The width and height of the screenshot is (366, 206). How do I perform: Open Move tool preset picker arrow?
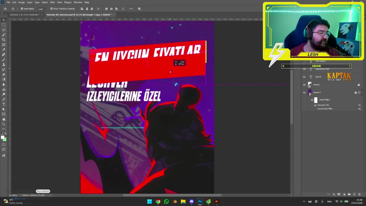click(x=17, y=9)
